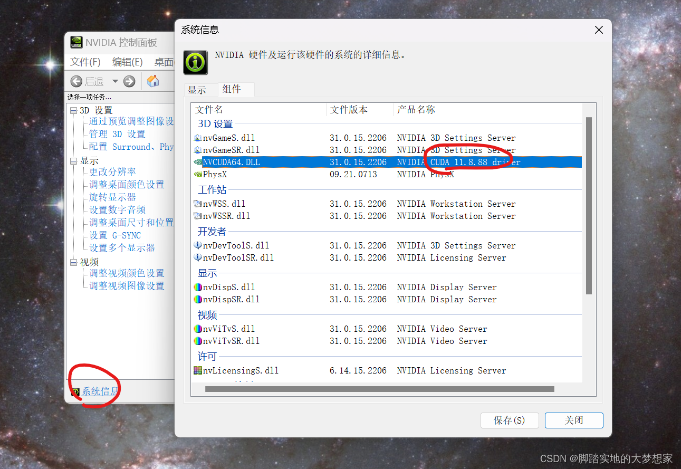Open the Back button history dropdown arrow

pos(115,81)
